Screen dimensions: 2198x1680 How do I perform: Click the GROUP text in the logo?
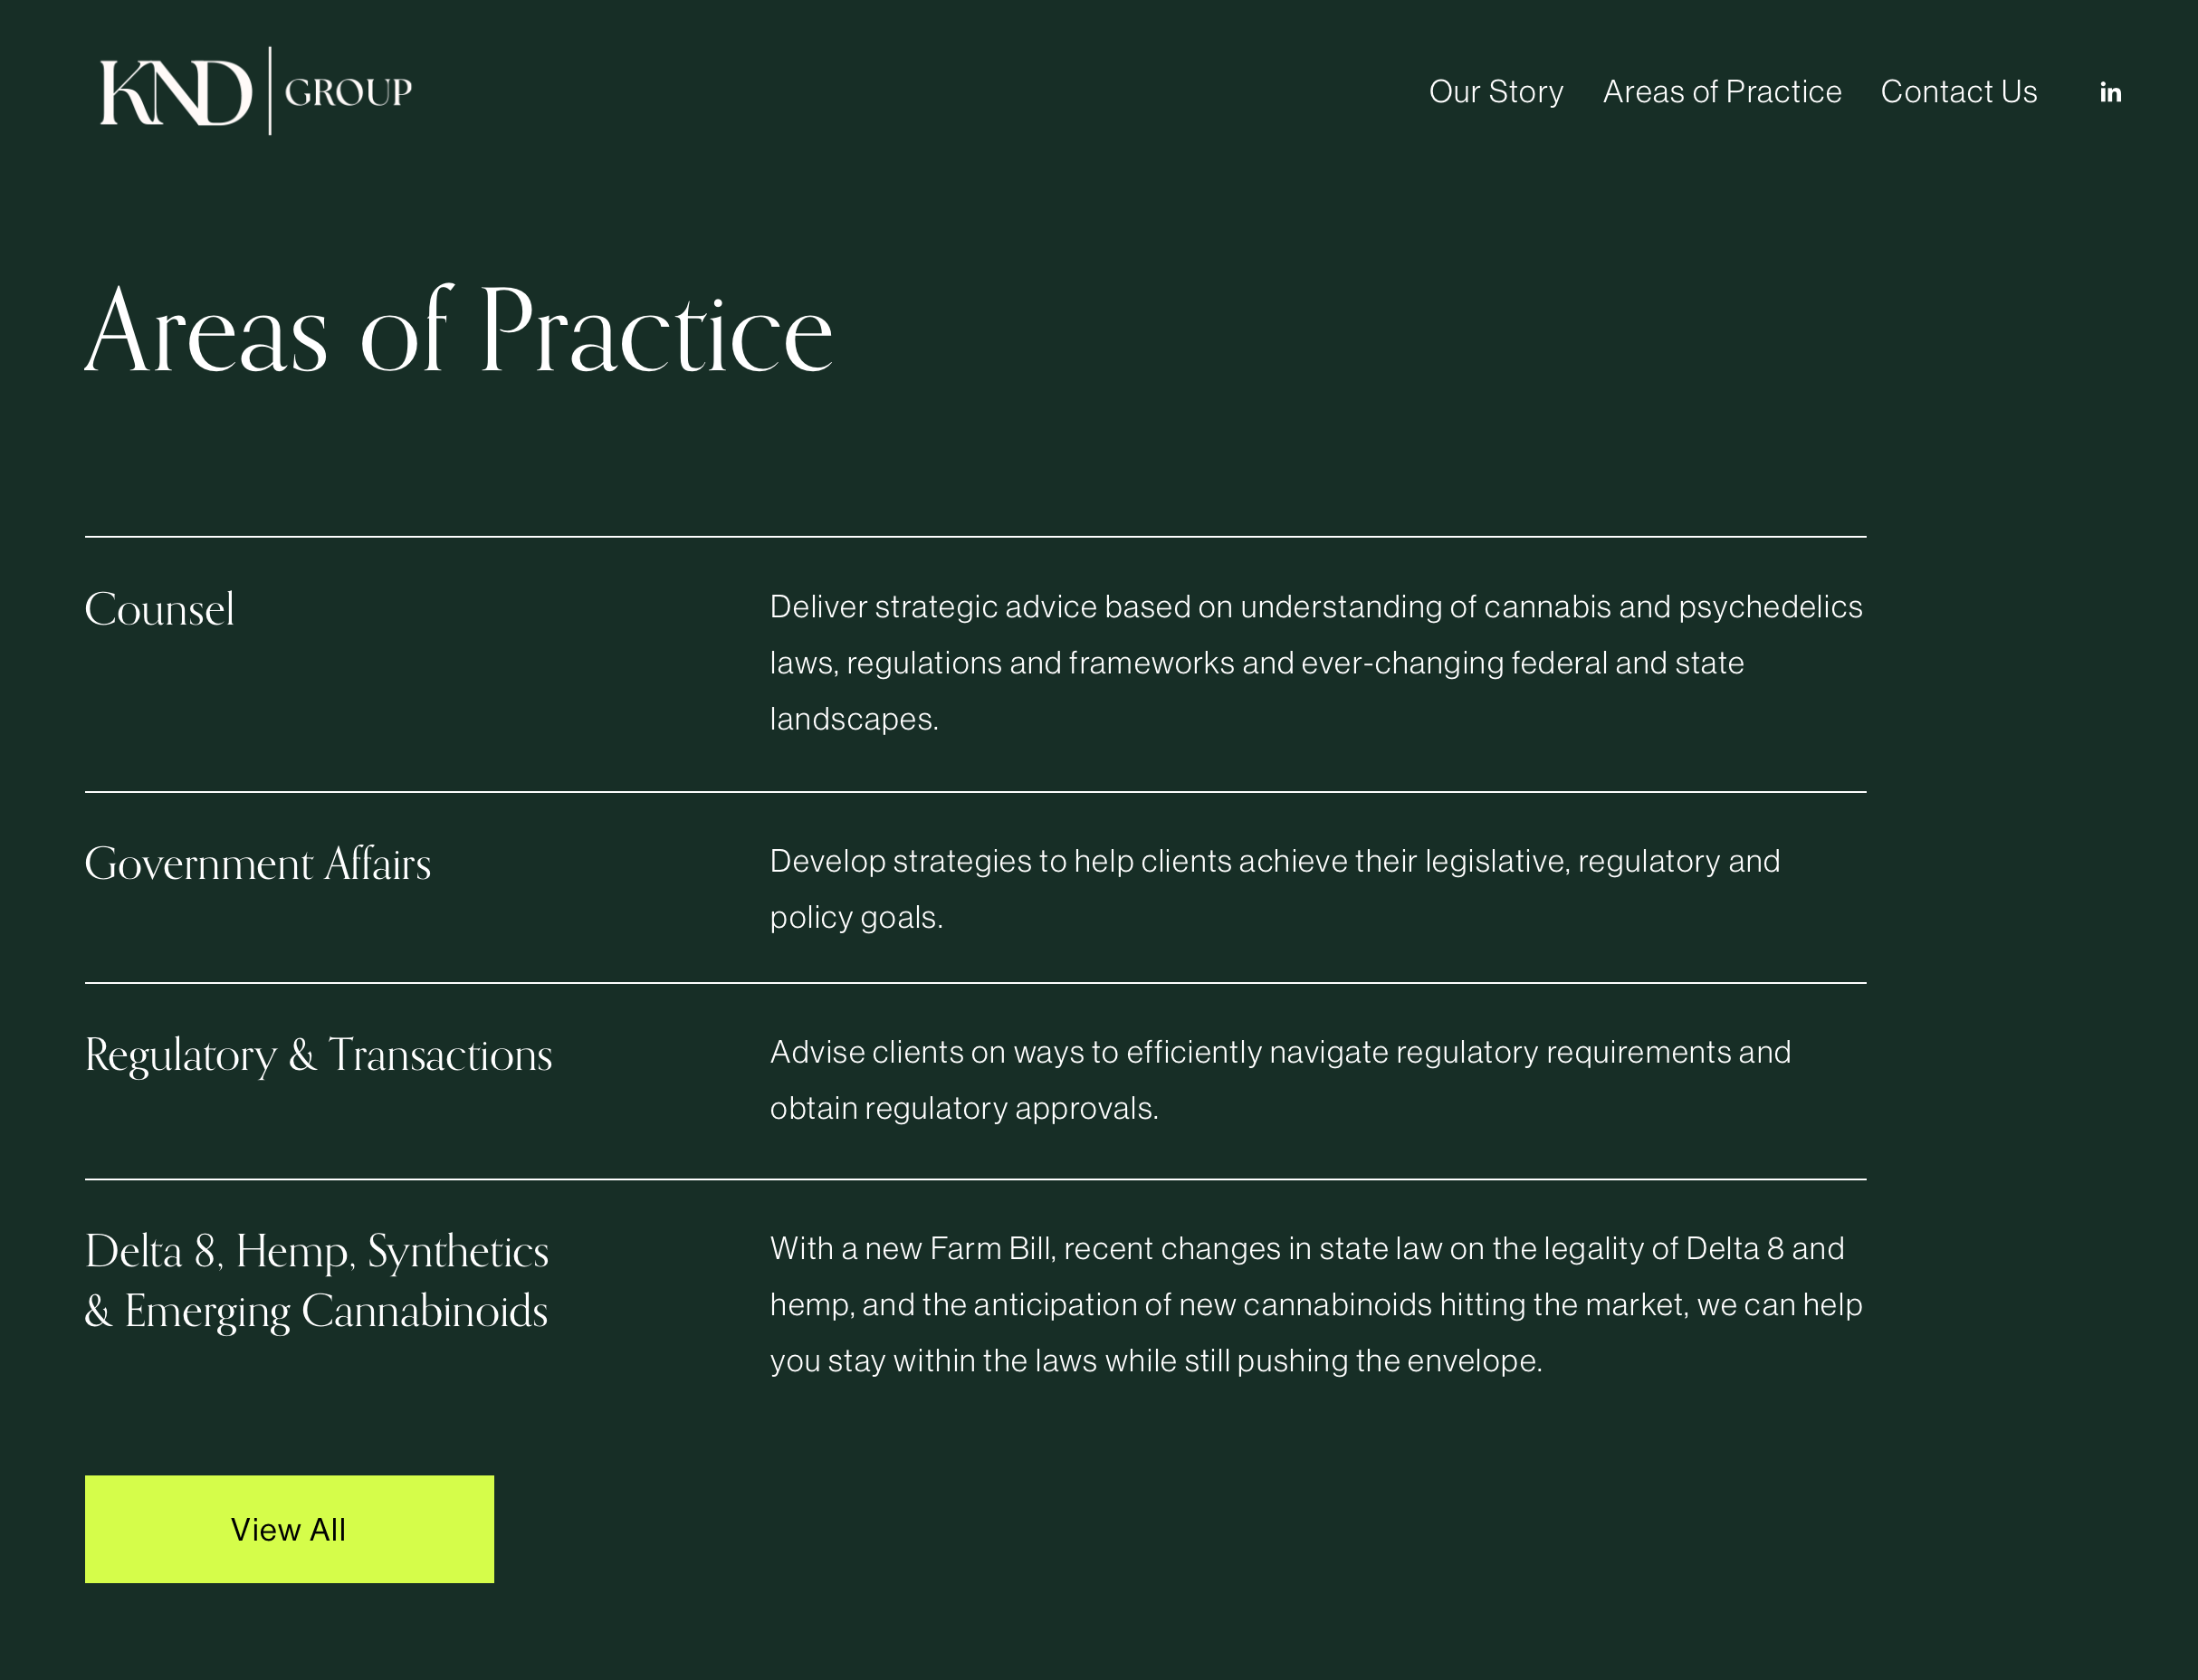(x=349, y=93)
